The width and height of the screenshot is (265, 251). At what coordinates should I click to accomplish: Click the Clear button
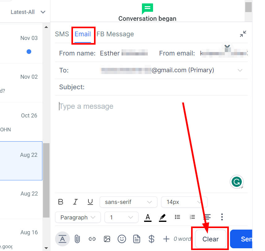(210, 239)
